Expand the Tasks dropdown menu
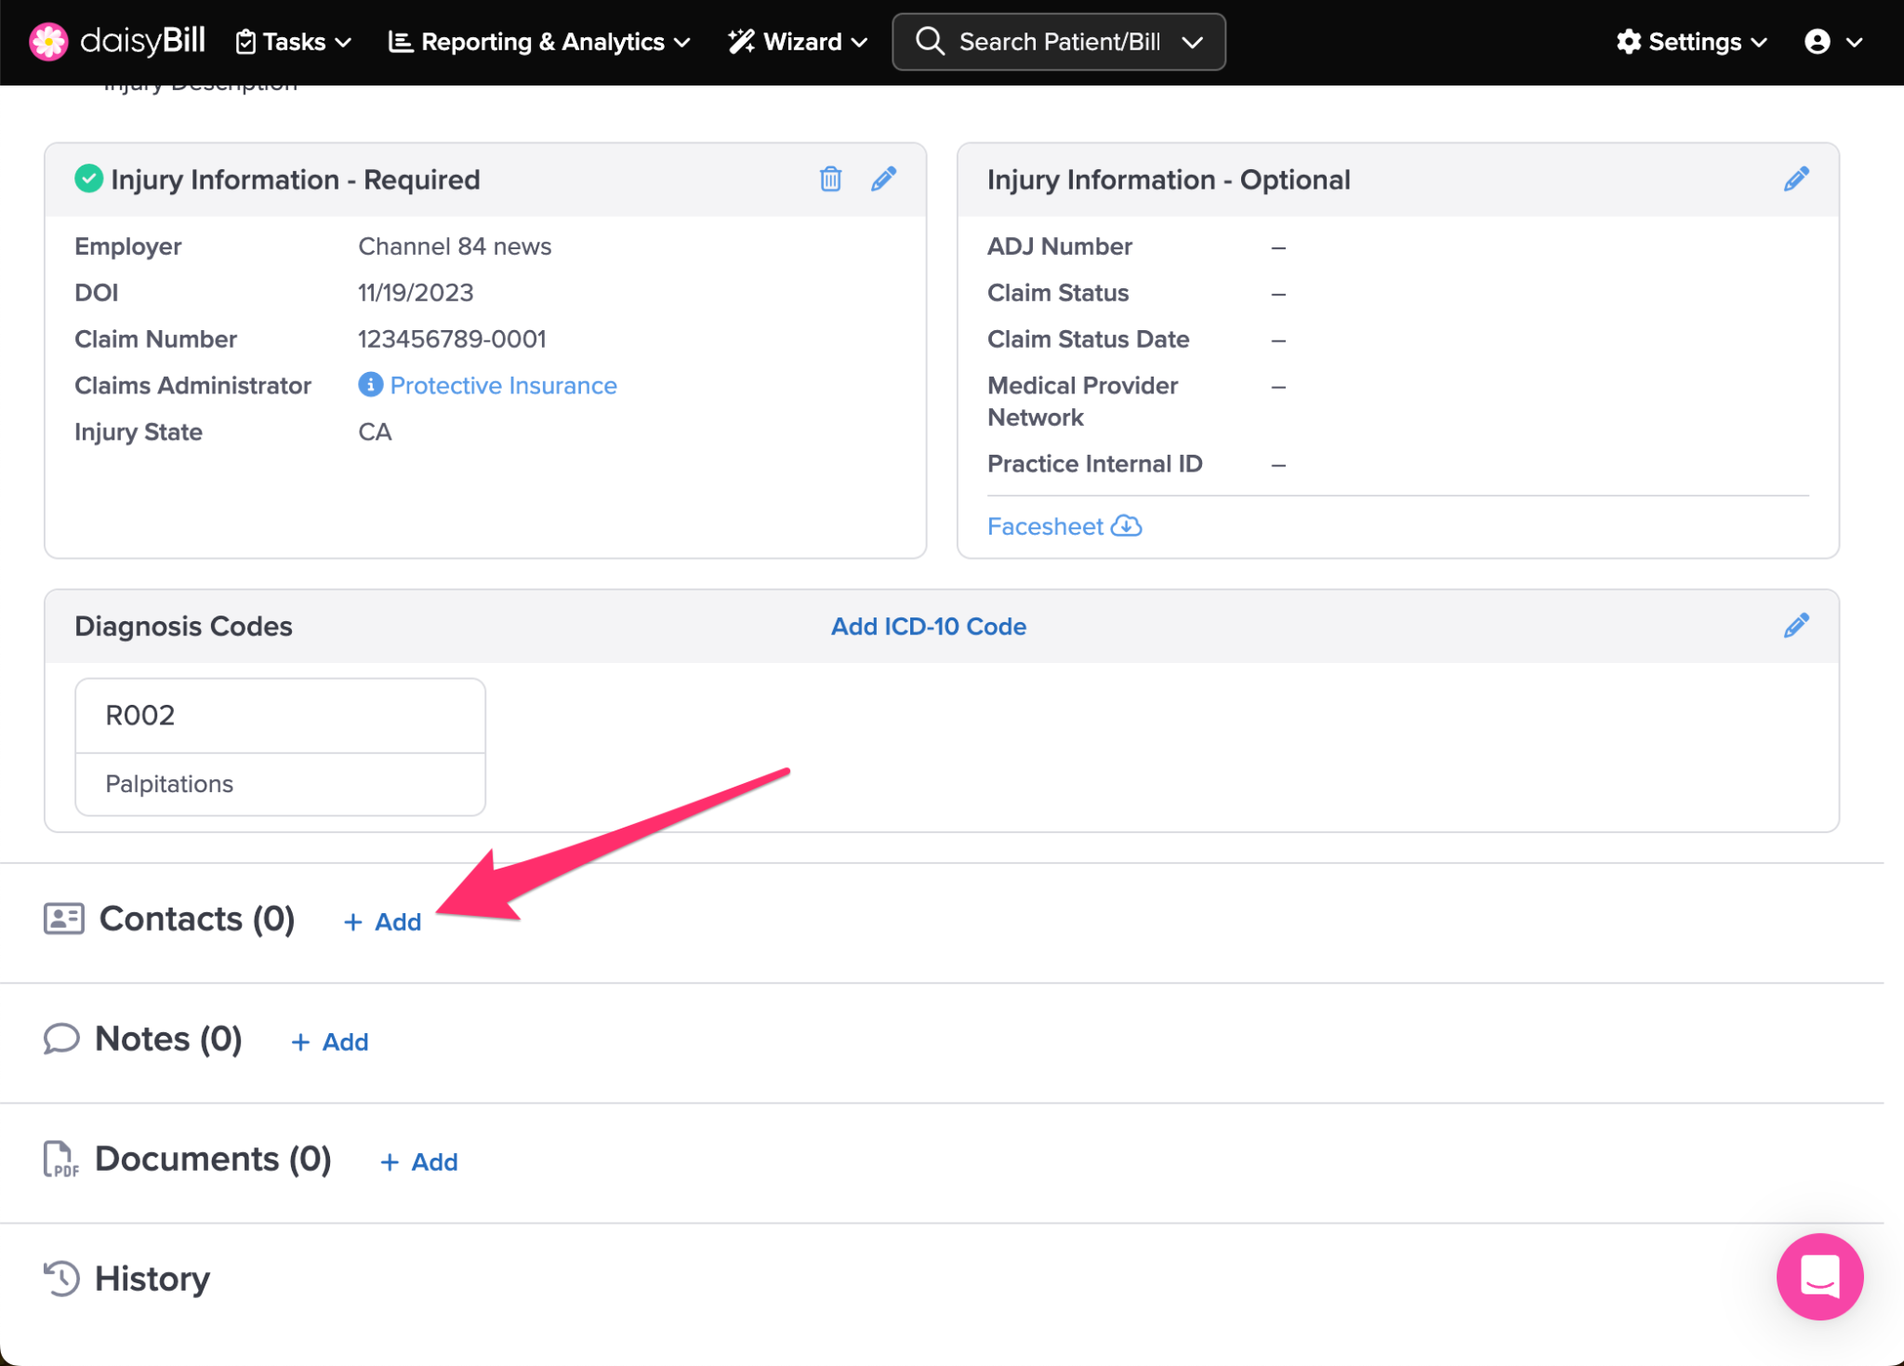 point(294,42)
